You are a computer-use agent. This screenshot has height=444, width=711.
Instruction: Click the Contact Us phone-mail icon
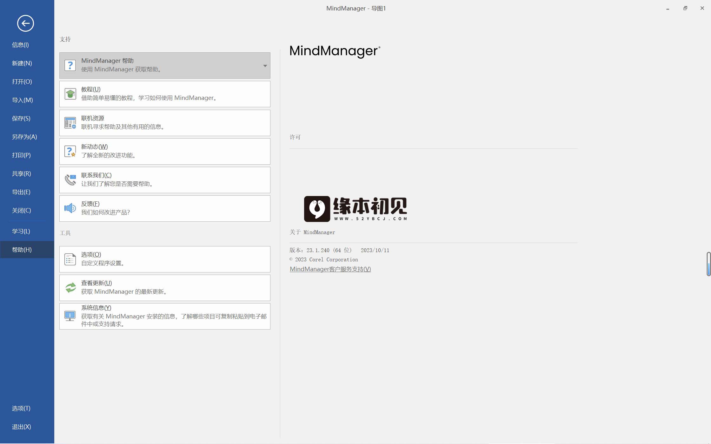coord(70,180)
